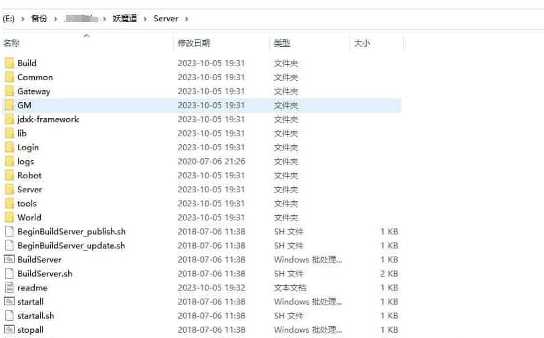Sort by 类型 column header
544x338 pixels.
(282, 43)
